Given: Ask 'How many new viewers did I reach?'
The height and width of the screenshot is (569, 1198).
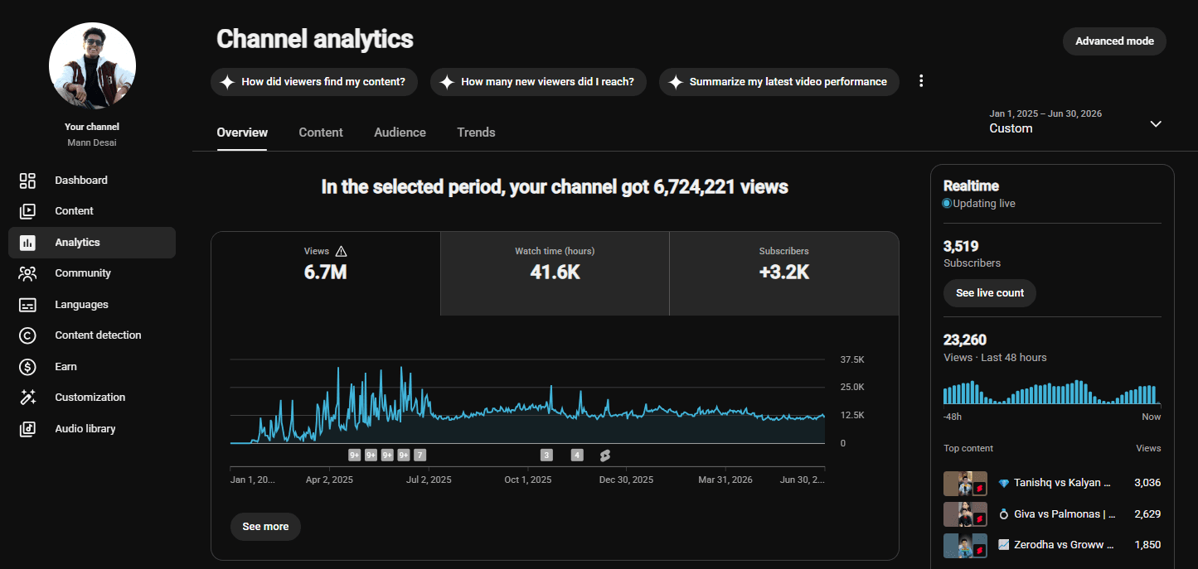Looking at the screenshot, I should (x=538, y=82).
